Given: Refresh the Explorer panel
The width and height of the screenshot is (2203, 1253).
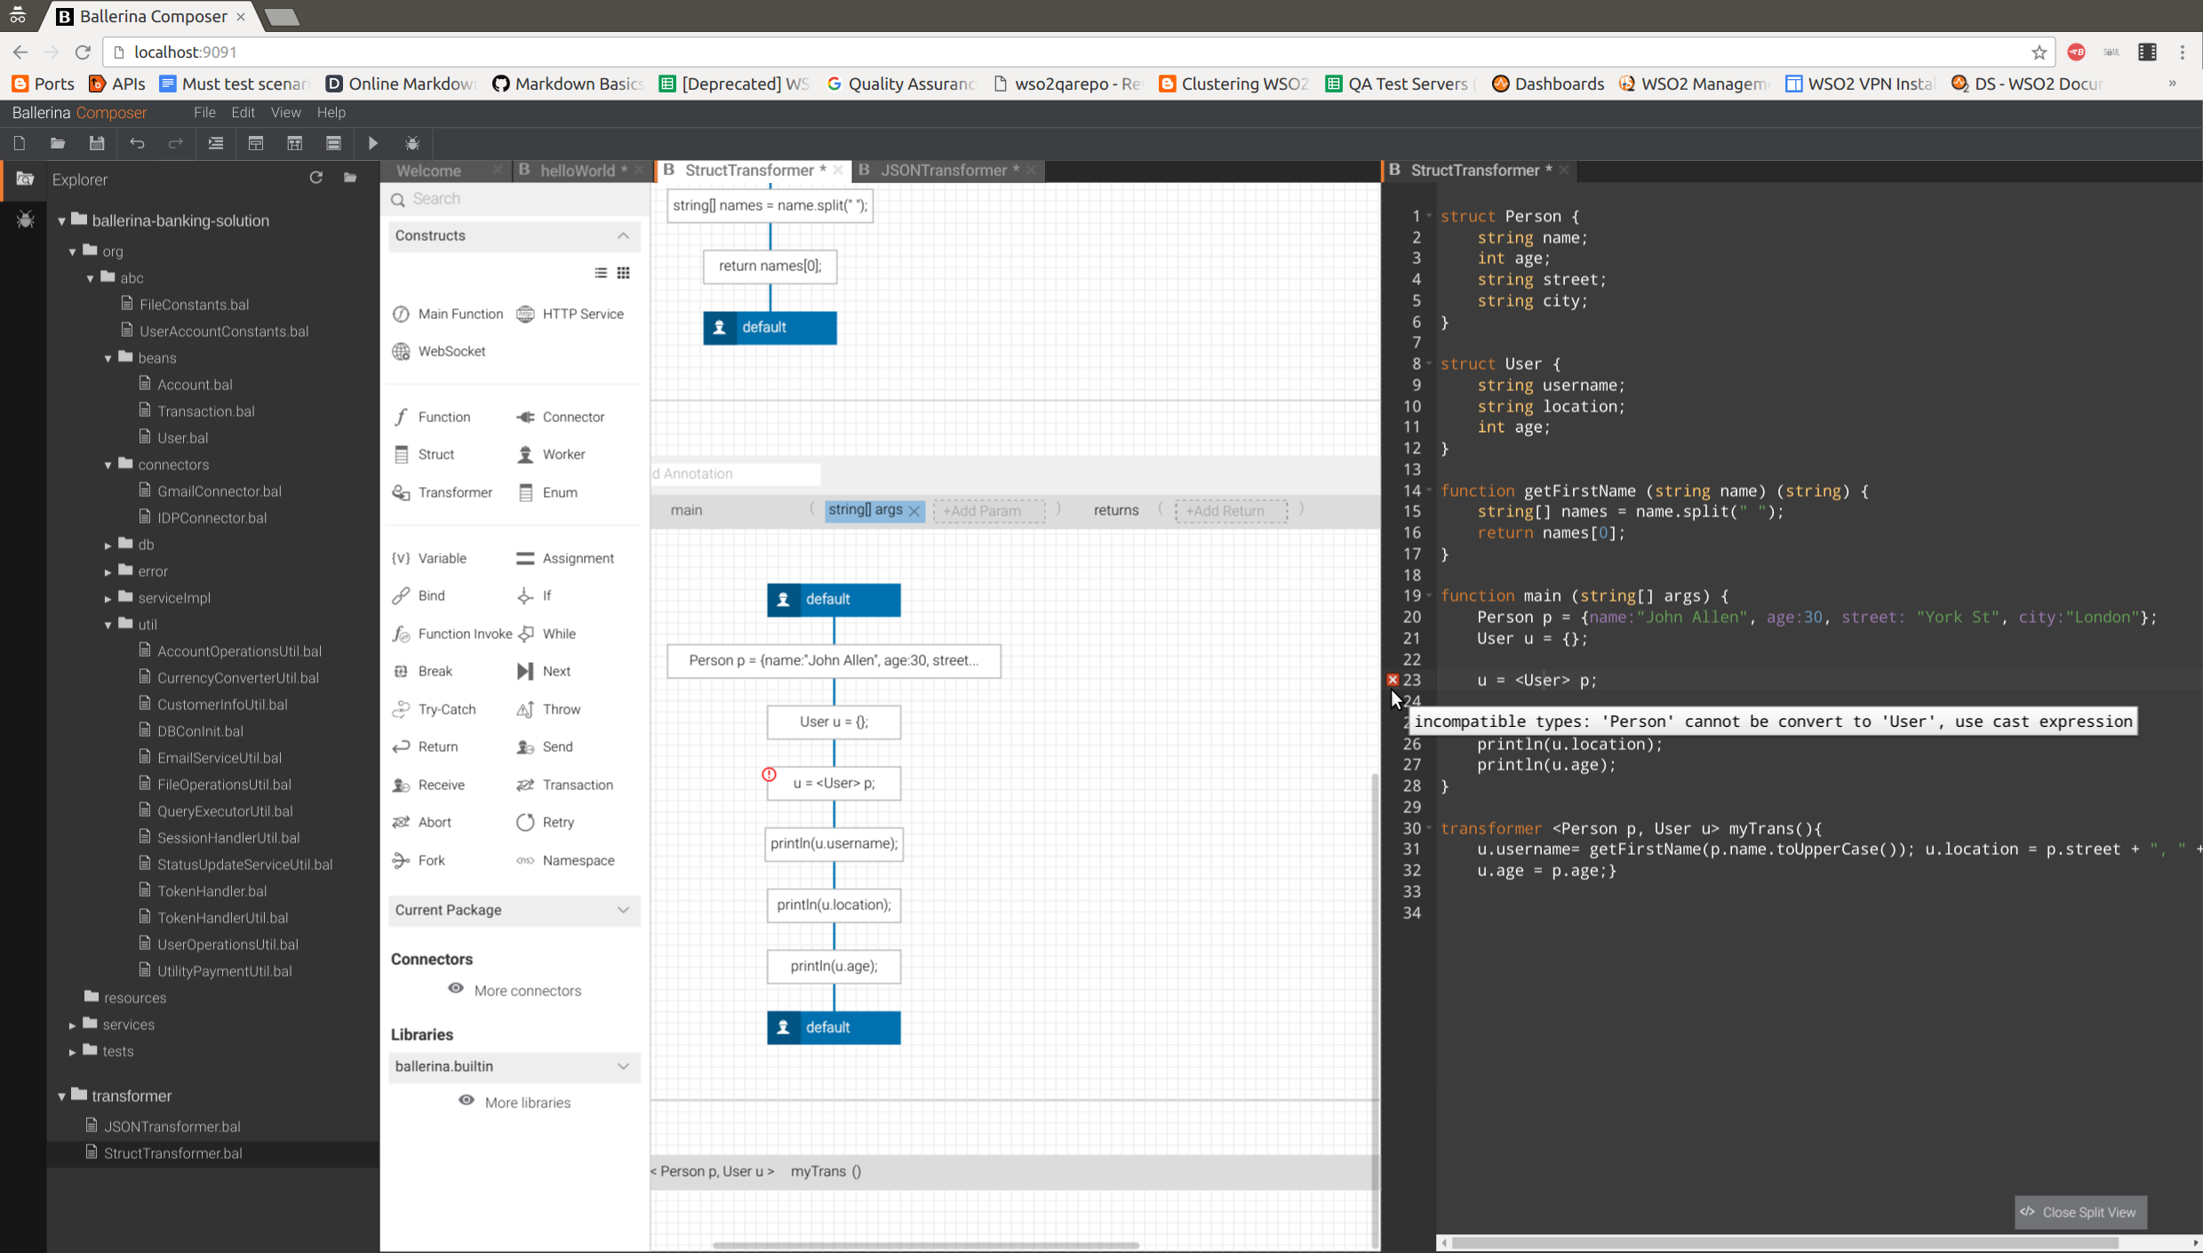Looking at the screenshot, I should pyautogui.click(x=315, y=178).
